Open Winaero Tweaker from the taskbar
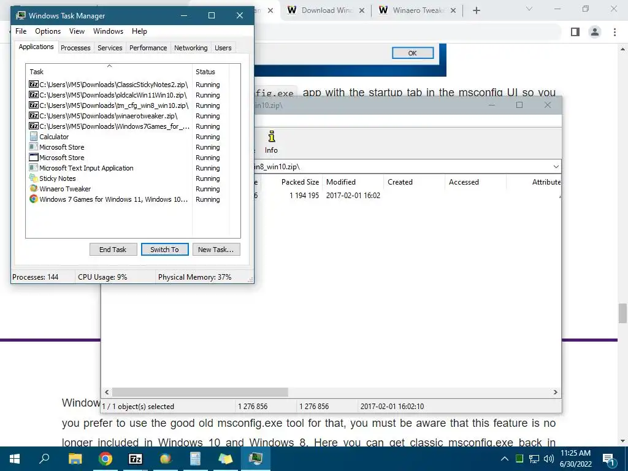 tap(166, 459)
